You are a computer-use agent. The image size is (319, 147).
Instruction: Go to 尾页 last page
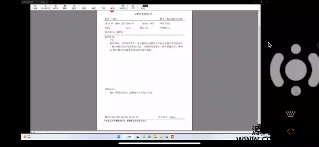113,7
